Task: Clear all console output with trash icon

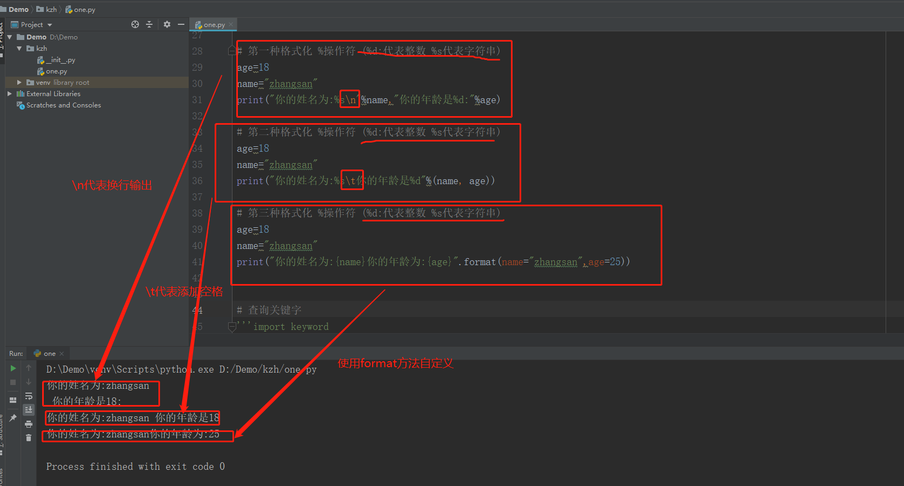Action: pos(29,437)
